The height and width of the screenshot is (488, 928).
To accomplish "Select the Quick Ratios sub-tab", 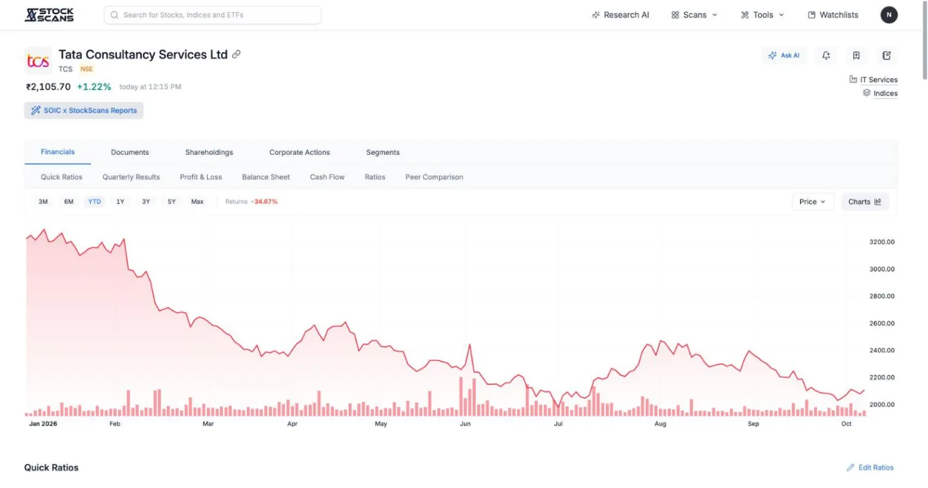I will (61, 177).
